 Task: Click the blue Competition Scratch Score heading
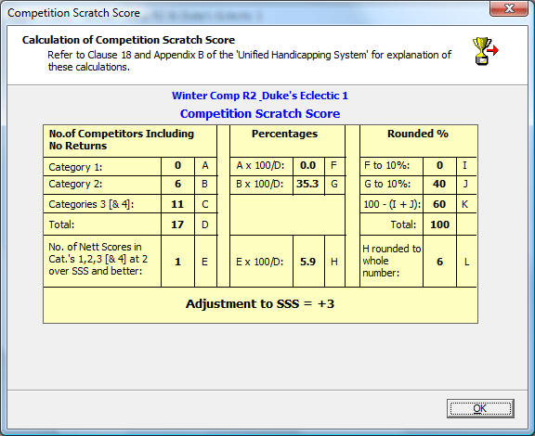click(260, 113)
